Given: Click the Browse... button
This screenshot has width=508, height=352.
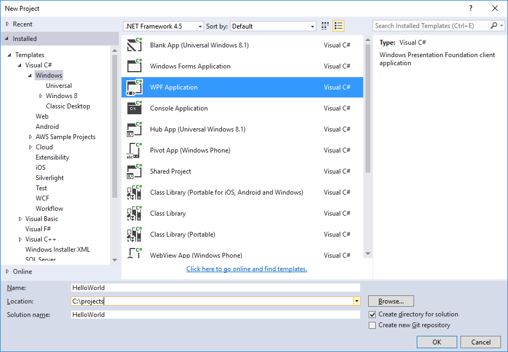Looking at the screenshot, I should point(391,301).
